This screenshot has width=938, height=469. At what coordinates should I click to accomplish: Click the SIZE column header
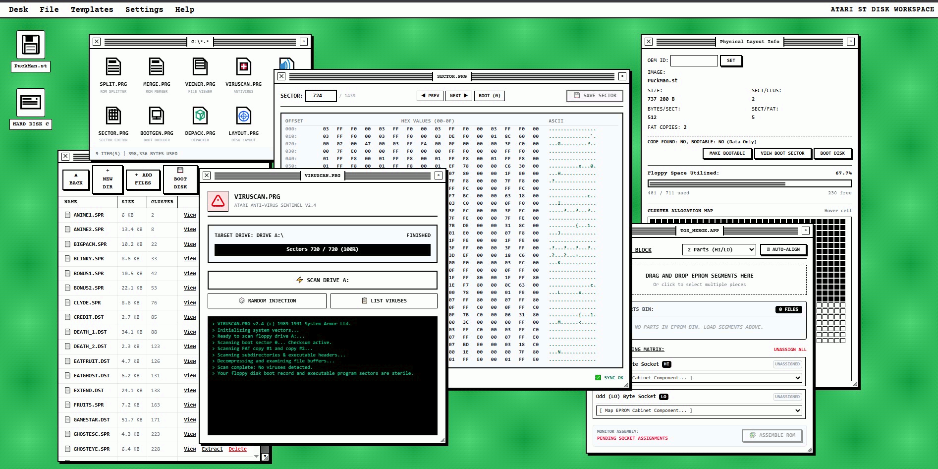tap(132, 202)
